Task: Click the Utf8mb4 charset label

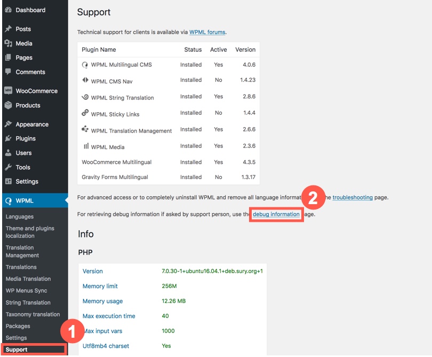Action: [106, 346]
